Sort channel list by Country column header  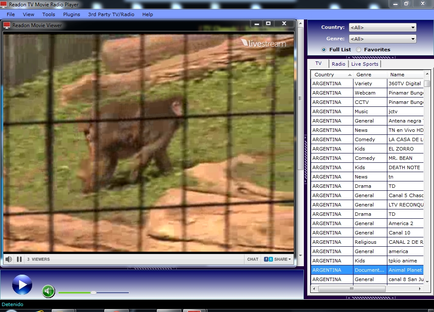(x=332, y=75)
